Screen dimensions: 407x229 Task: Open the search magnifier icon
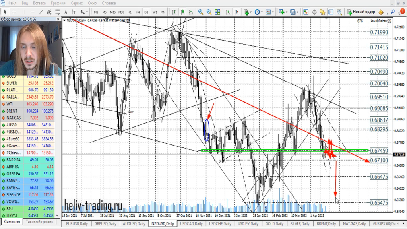point(393,12)
